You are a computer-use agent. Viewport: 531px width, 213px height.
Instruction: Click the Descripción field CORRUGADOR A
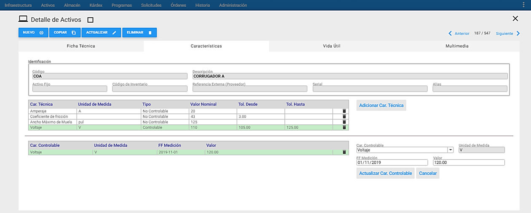350,76
